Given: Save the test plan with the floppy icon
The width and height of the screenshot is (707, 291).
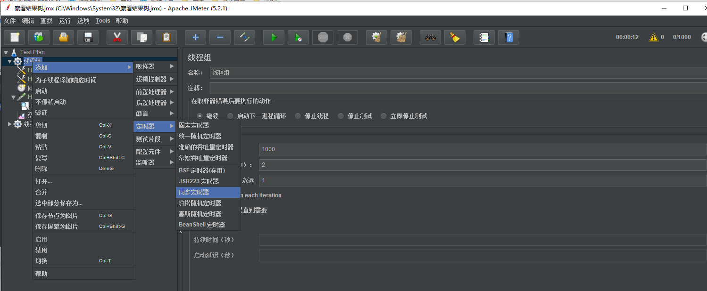Looking at the screenshot, I should pos(88,37).
